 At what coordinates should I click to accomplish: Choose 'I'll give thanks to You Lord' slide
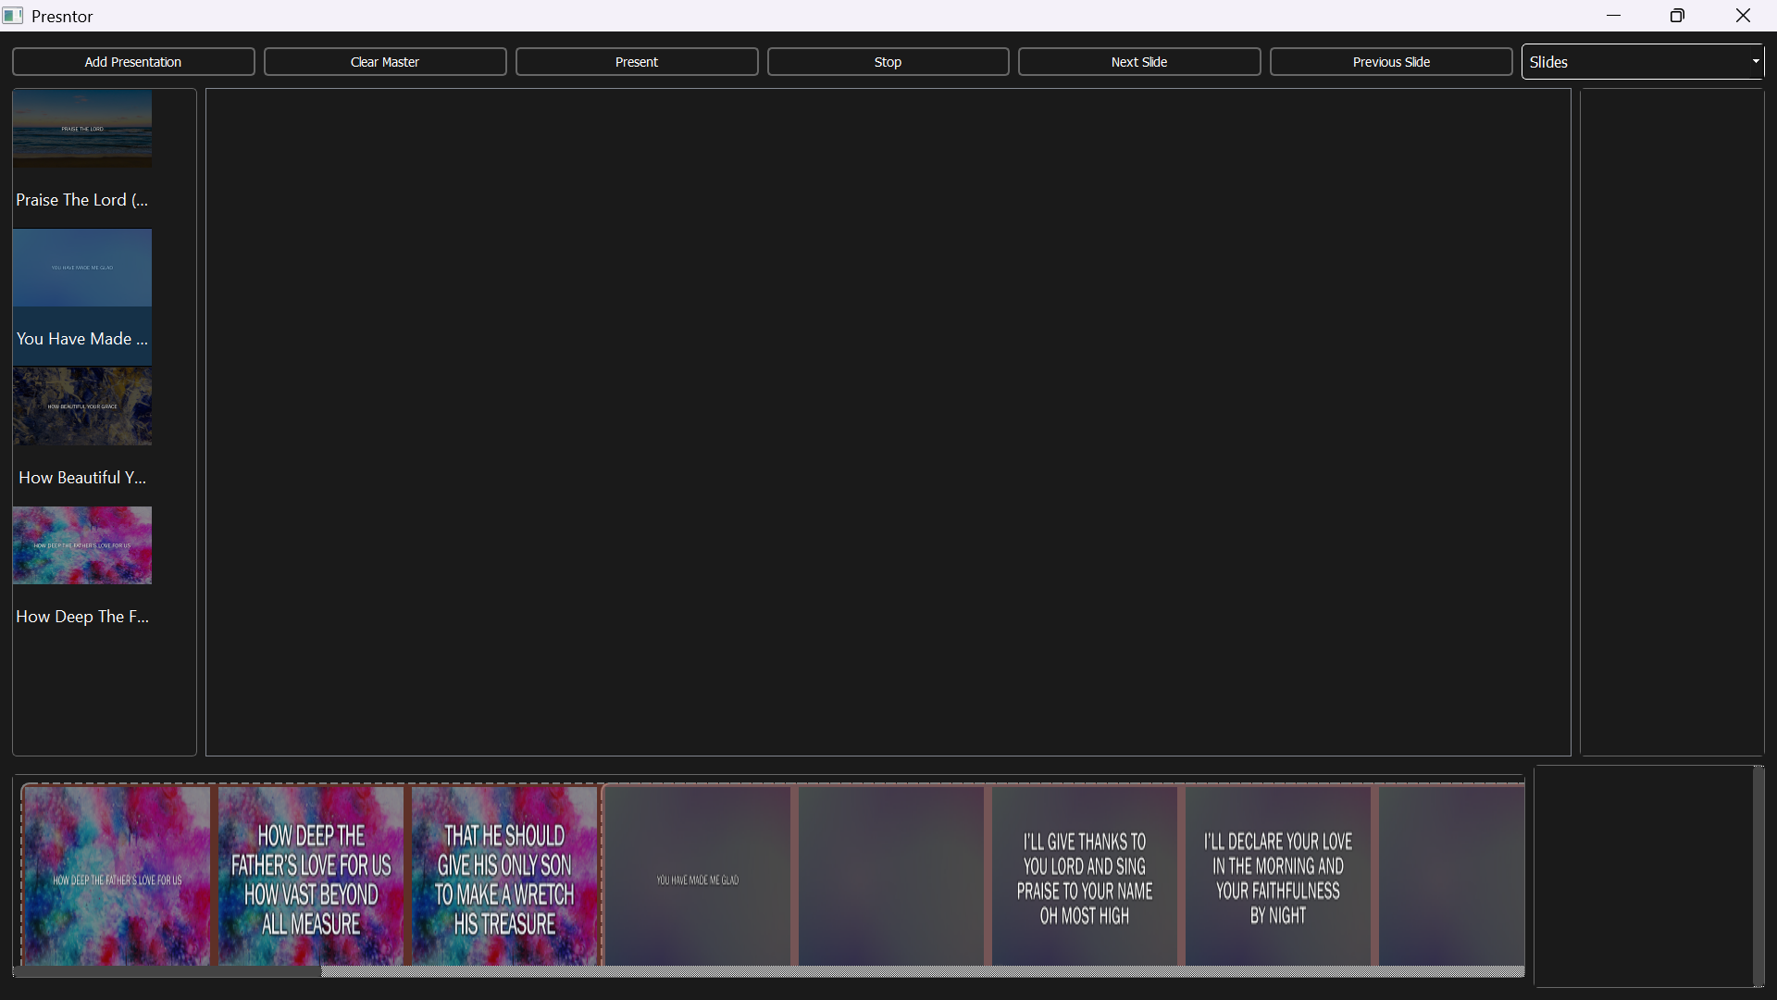[1085, 876]
